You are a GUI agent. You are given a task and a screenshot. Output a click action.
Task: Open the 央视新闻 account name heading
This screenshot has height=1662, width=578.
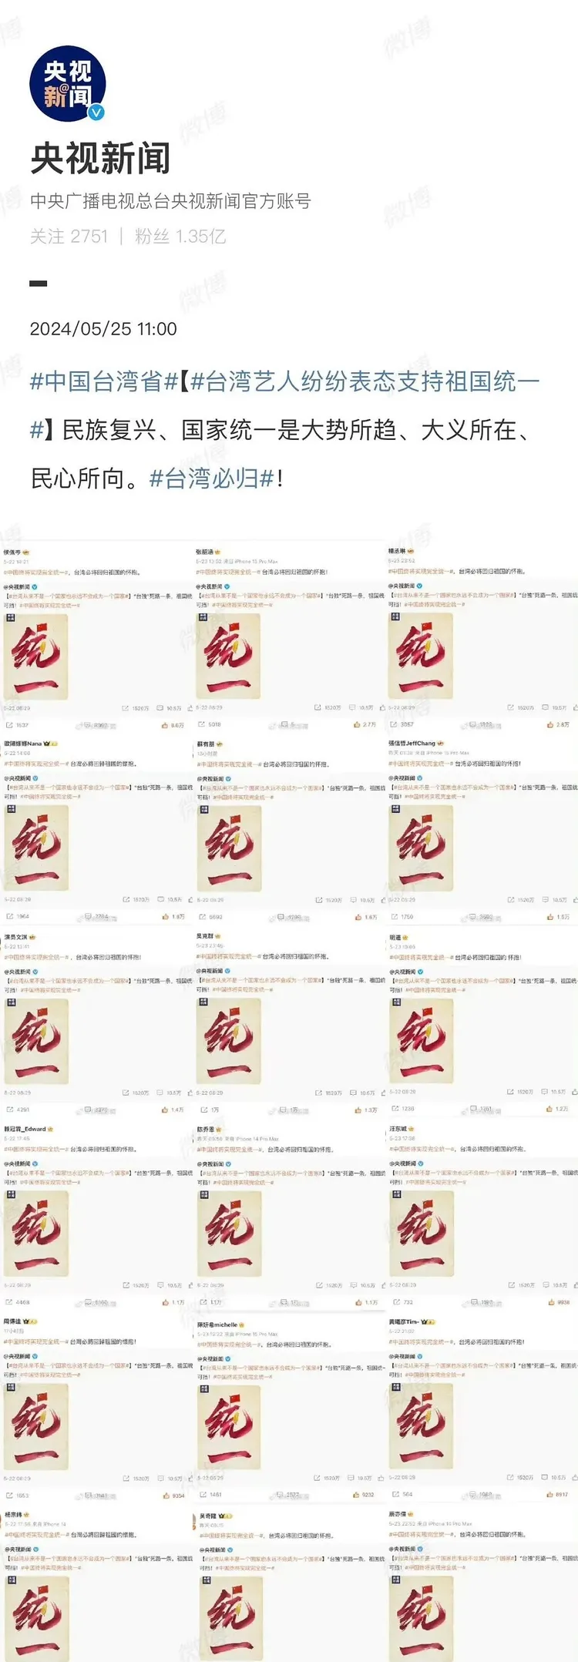click(100, 159)
